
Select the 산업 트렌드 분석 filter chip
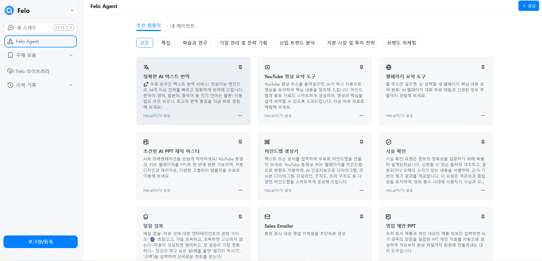click(x=297, y=43)
